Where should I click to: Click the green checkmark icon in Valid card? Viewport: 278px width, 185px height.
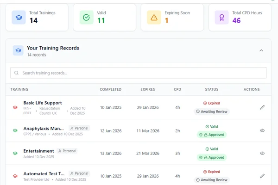coord(87,18)
